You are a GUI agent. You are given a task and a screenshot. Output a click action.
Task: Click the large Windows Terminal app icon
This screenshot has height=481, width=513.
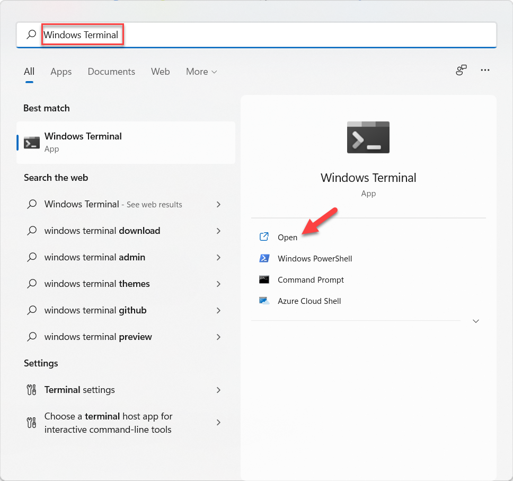click(368, 137)
